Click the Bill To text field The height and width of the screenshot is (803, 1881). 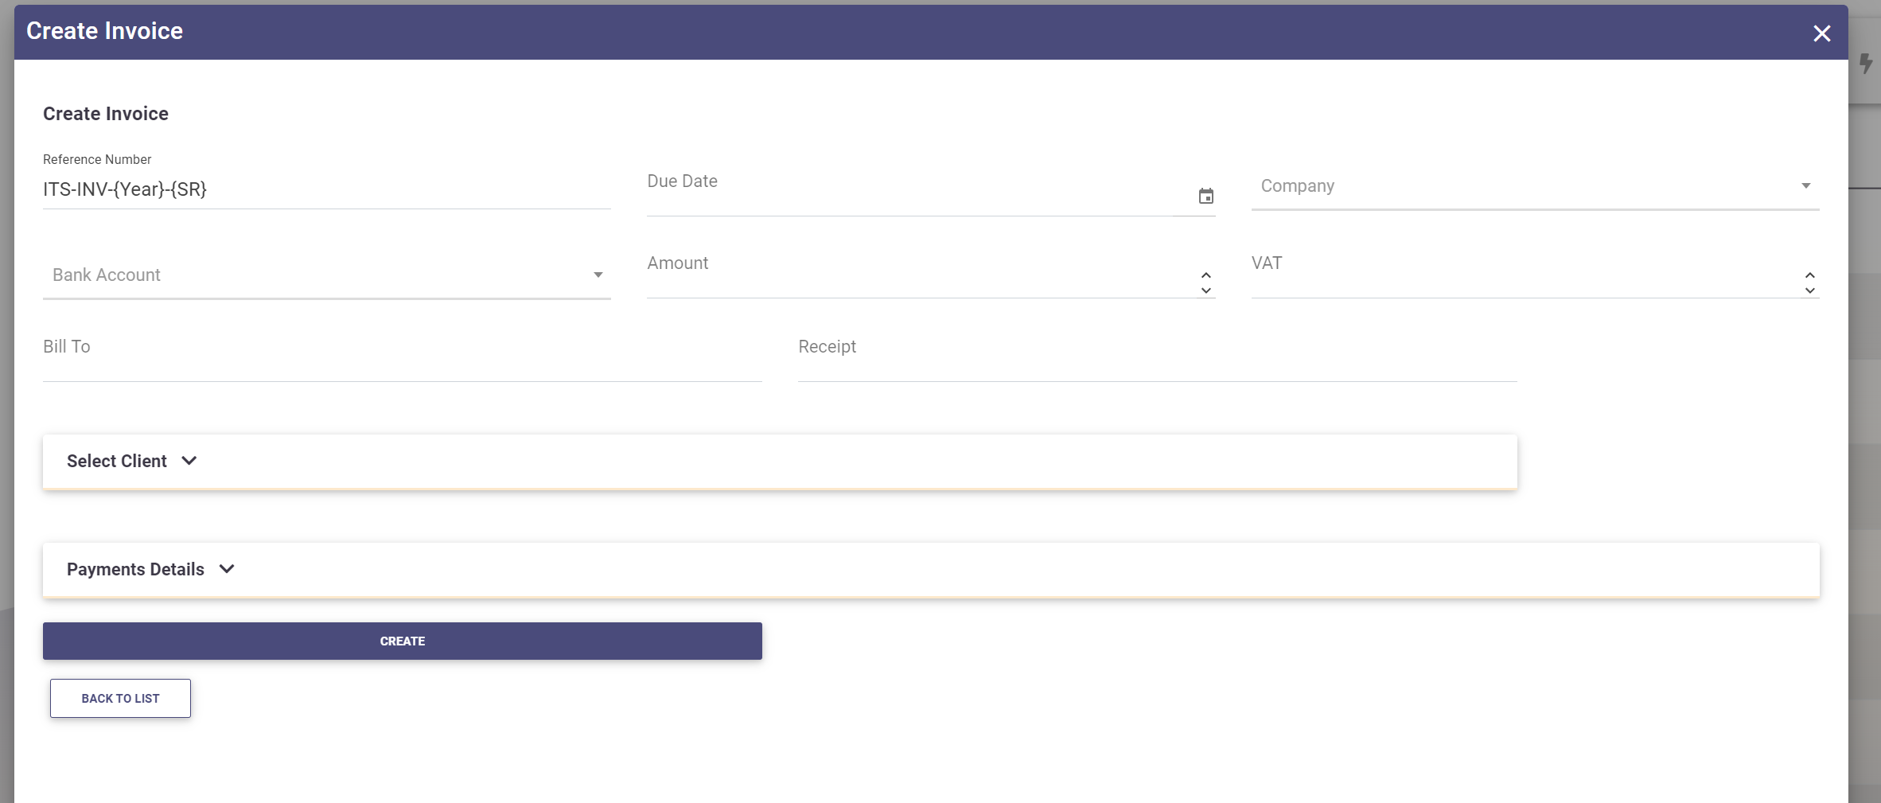[402, 362]
